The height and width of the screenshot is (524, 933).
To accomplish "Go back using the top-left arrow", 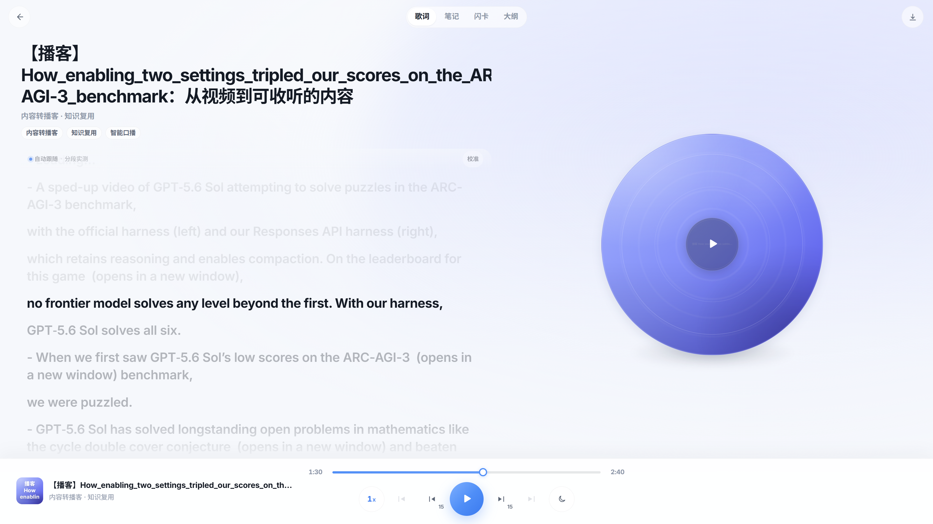I will coord(20,17).
